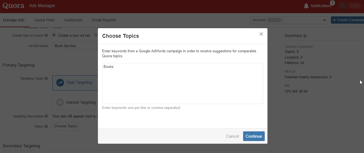This screenshot has width=364, height=153.
Task: Click Continue in Choose Topics dialog
Action: pos(254,136)
